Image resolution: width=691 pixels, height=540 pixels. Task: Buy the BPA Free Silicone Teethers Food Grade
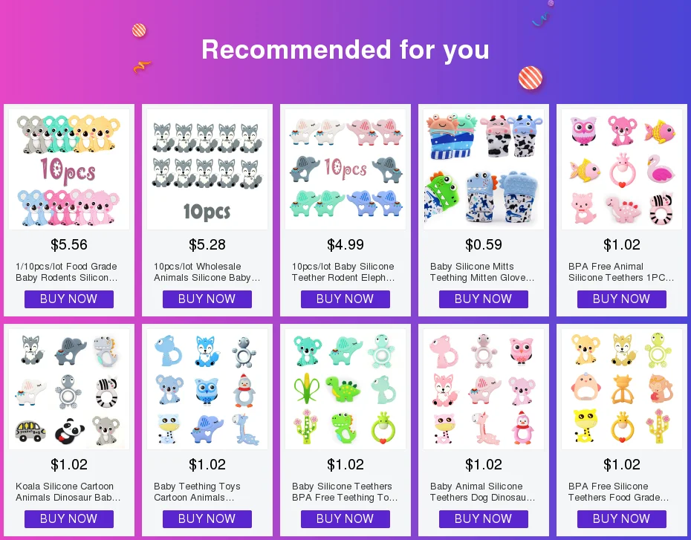(x=622, y=519)
